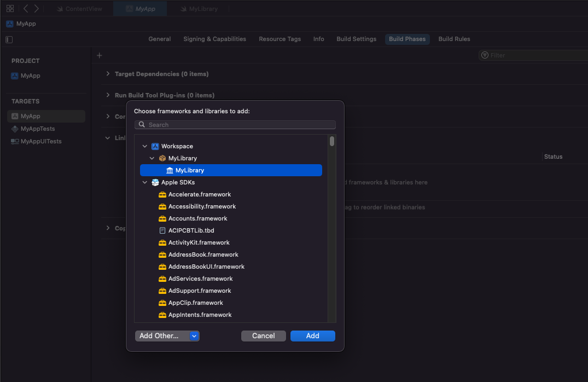This screenshot has height=382, width=588.
Task: Open the Build Rules tab
Action: [454, 39]
